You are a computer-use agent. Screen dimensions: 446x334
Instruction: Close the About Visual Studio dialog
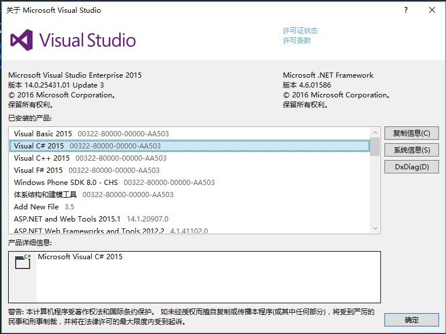tap(432, 10)
